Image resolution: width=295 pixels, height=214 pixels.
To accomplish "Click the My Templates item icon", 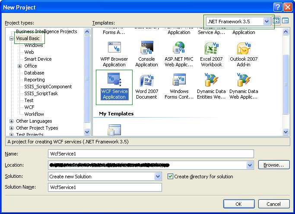I will pyautogui.click(x=114, y=130).
